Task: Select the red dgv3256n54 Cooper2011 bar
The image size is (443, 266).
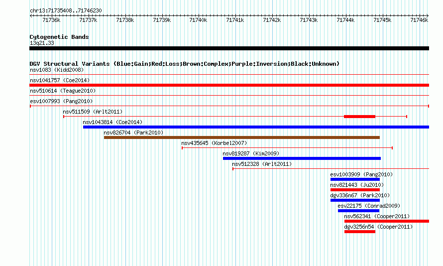Action: pos(360,232)
